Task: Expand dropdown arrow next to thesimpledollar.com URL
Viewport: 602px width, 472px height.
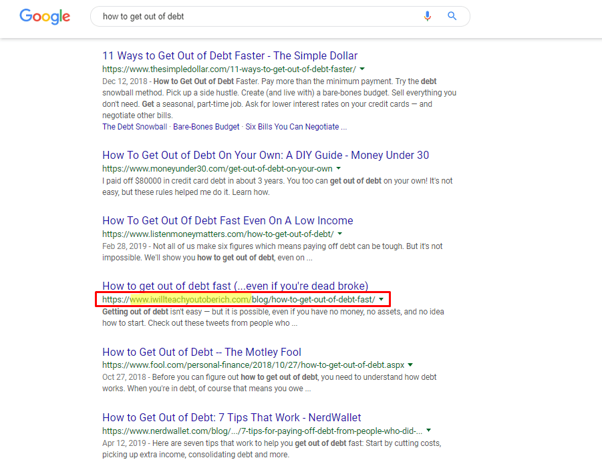Action: 362,69
